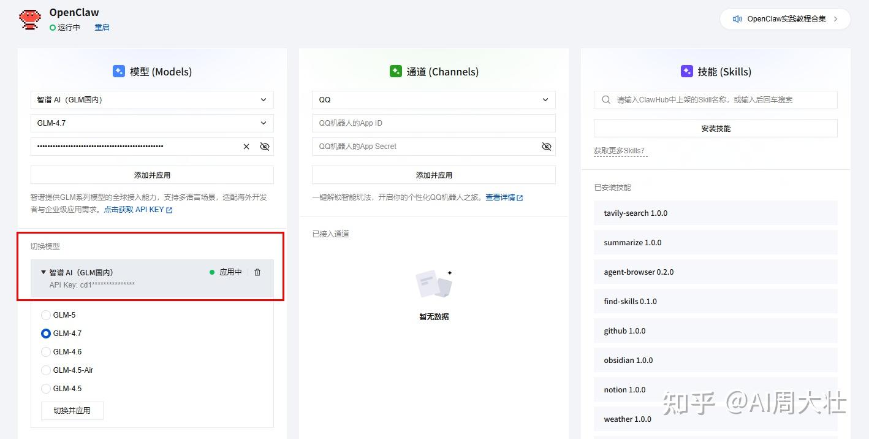Image resolution: width=869 pixels, height=439 pixels.
Task: Select the GLM-5 radio option
Action: [x=46, y=315]
